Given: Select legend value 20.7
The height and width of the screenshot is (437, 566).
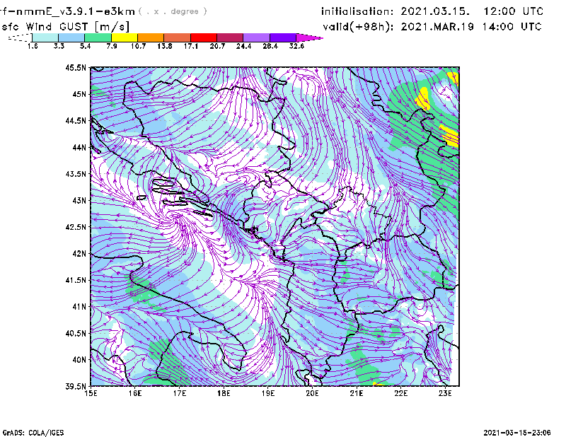Looking at the screenshot, I should click(x=217, y=46).
